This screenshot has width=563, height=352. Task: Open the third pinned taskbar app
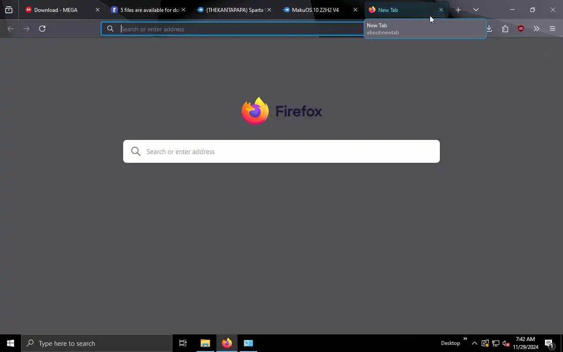click(x=249, y=343)
